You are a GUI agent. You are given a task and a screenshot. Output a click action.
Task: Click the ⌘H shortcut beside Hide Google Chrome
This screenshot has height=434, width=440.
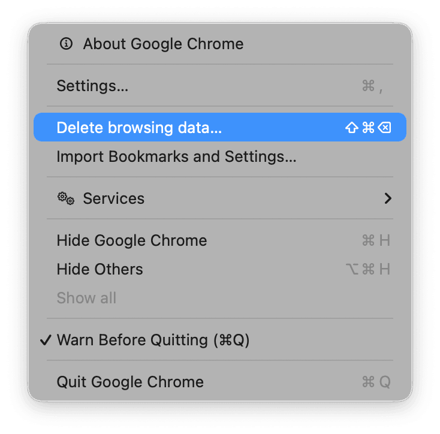376,240
